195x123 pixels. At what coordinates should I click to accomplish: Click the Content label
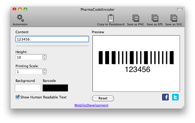tap(22, 32)
